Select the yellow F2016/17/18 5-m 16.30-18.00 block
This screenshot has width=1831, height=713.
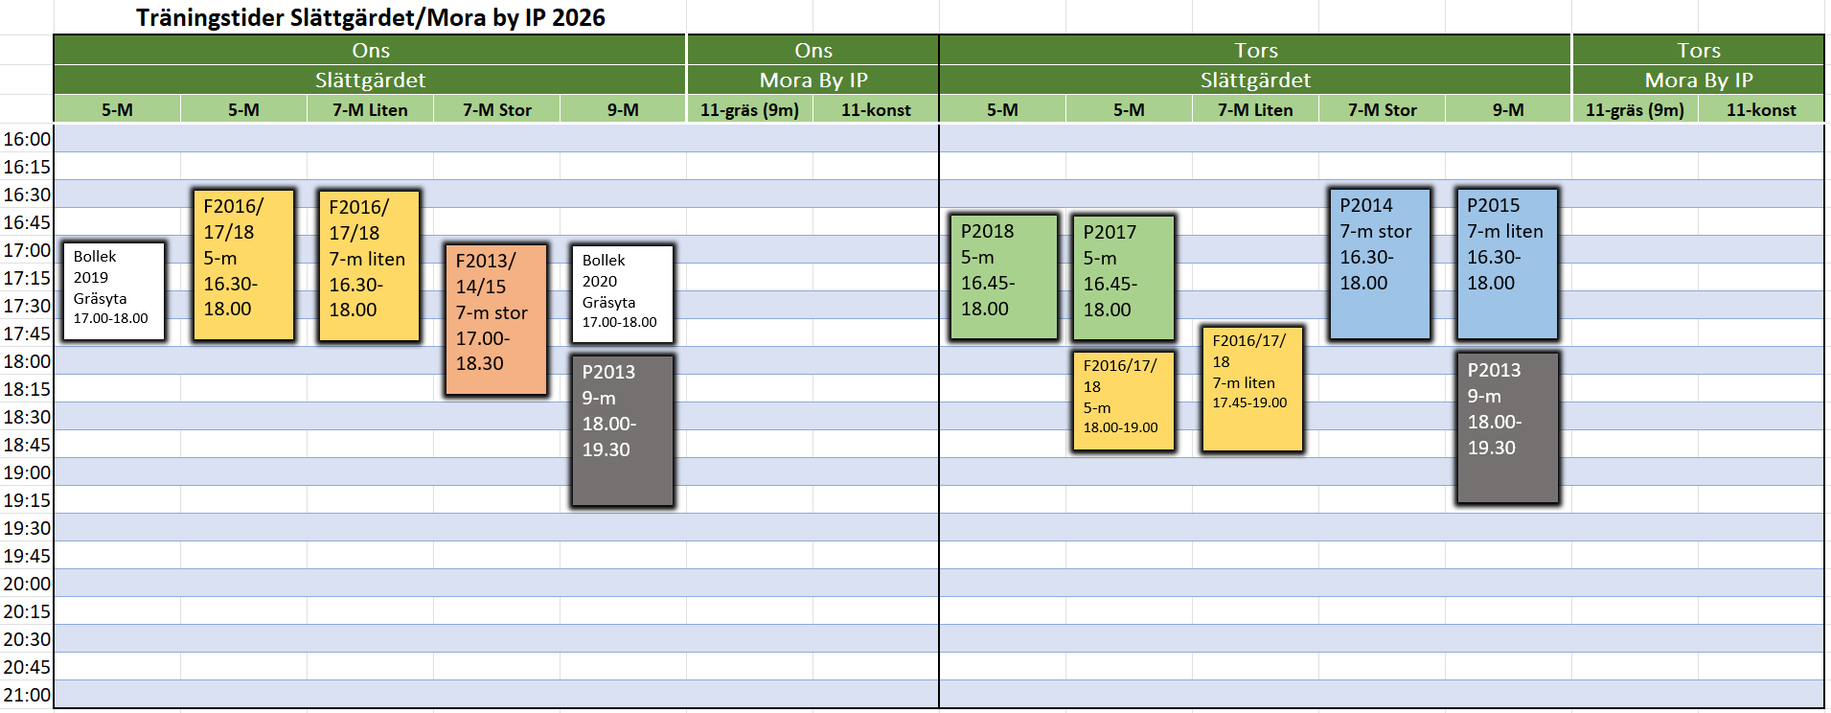tap(243, 265)
